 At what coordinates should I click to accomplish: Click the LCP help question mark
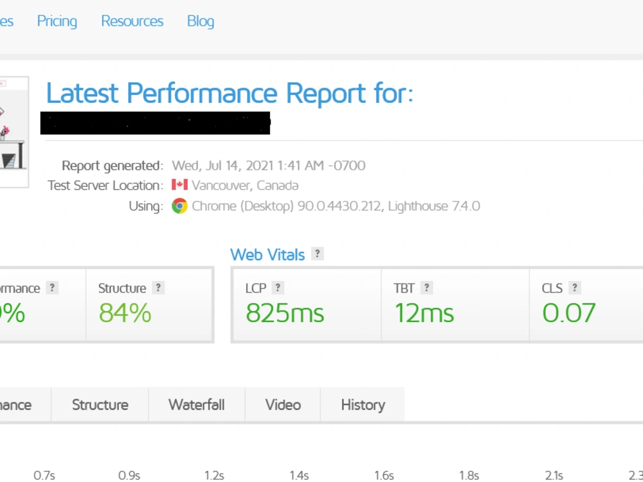click(x=278, y=288)
